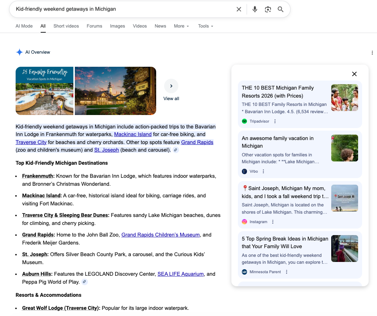Follow the Grand Rapids Children's Museum link
Screen dimensions: 377x316
[160, 235]
